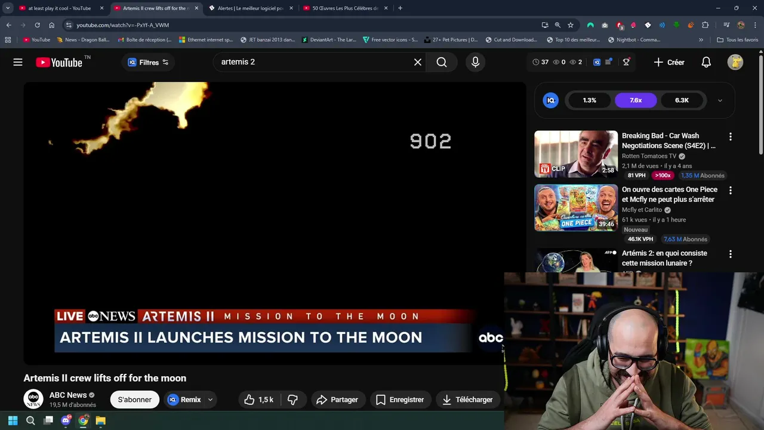This screenshot has width=764, height=430.
Task: Go to the browser home page icon
Action: pos(51,25)
